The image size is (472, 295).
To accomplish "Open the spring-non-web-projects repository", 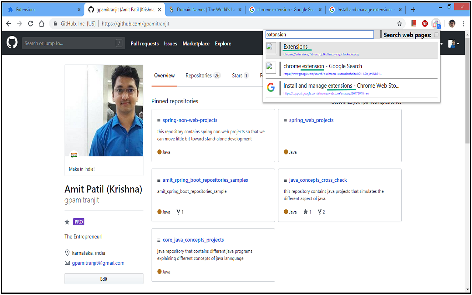I will [x=190, y=120].
